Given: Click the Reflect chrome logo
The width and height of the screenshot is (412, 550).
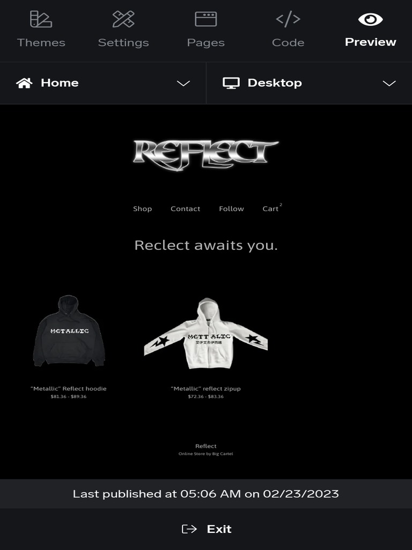Looking at the screenshot, I should click(x=205, y=155).
